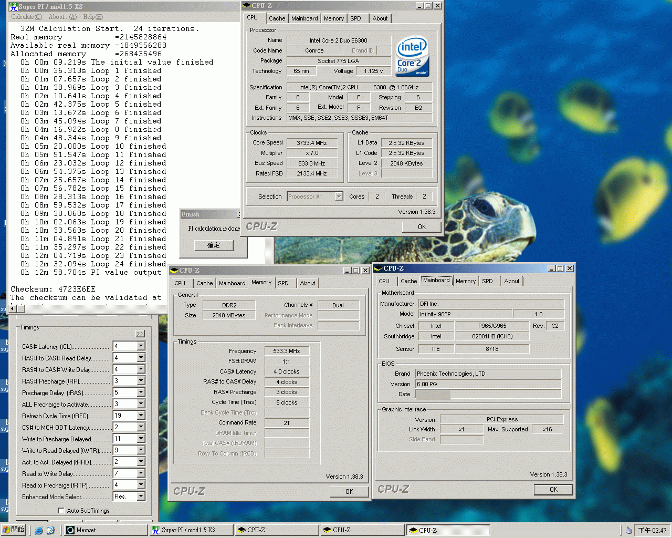Open the Write to Precharge Delayed dropdown

141,439
